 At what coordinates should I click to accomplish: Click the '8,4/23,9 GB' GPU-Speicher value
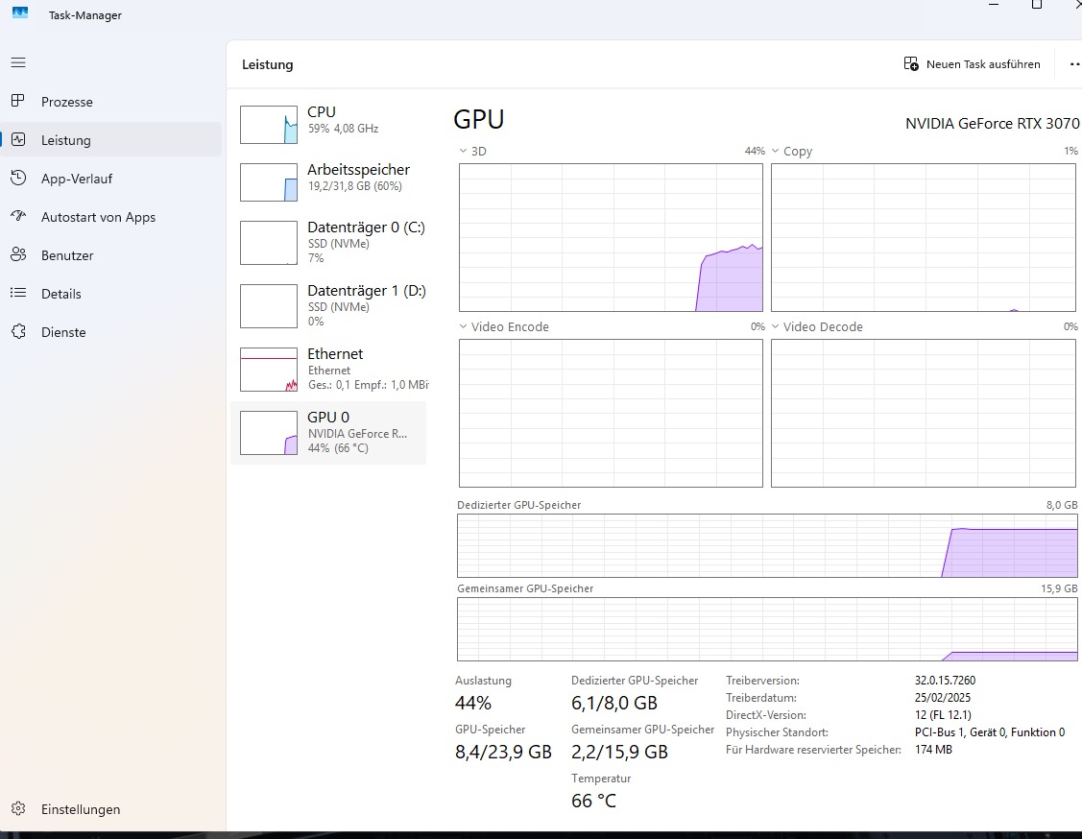(503, 752)
